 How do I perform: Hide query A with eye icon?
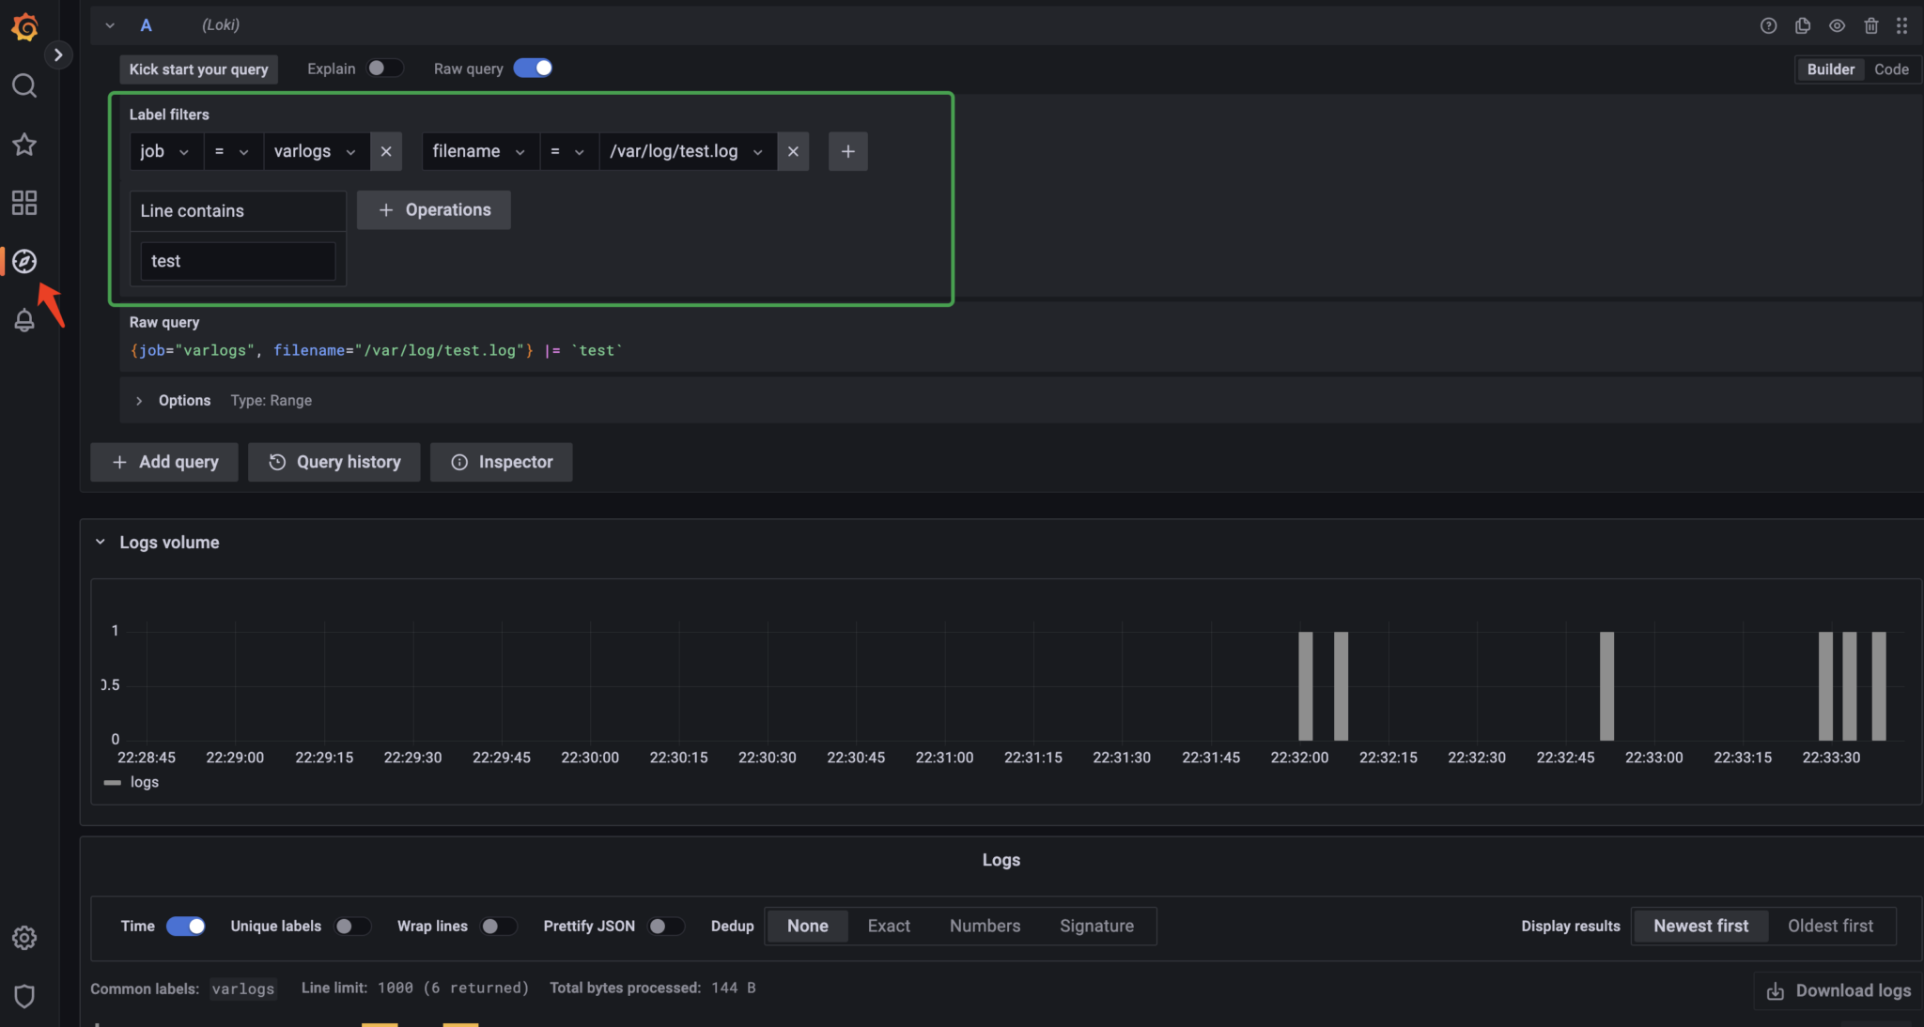coord(1837,26)
